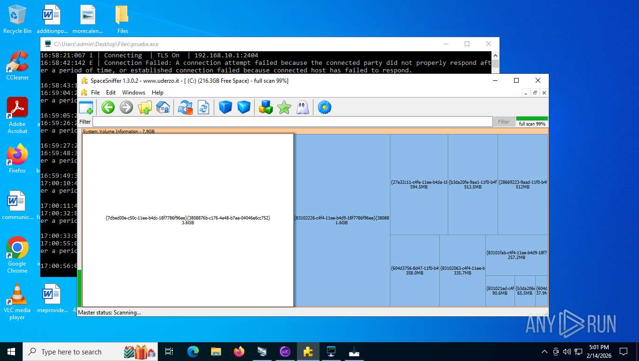639x361 pixels.
Task: Open File Explorer from taskbar
Action: 216,352
